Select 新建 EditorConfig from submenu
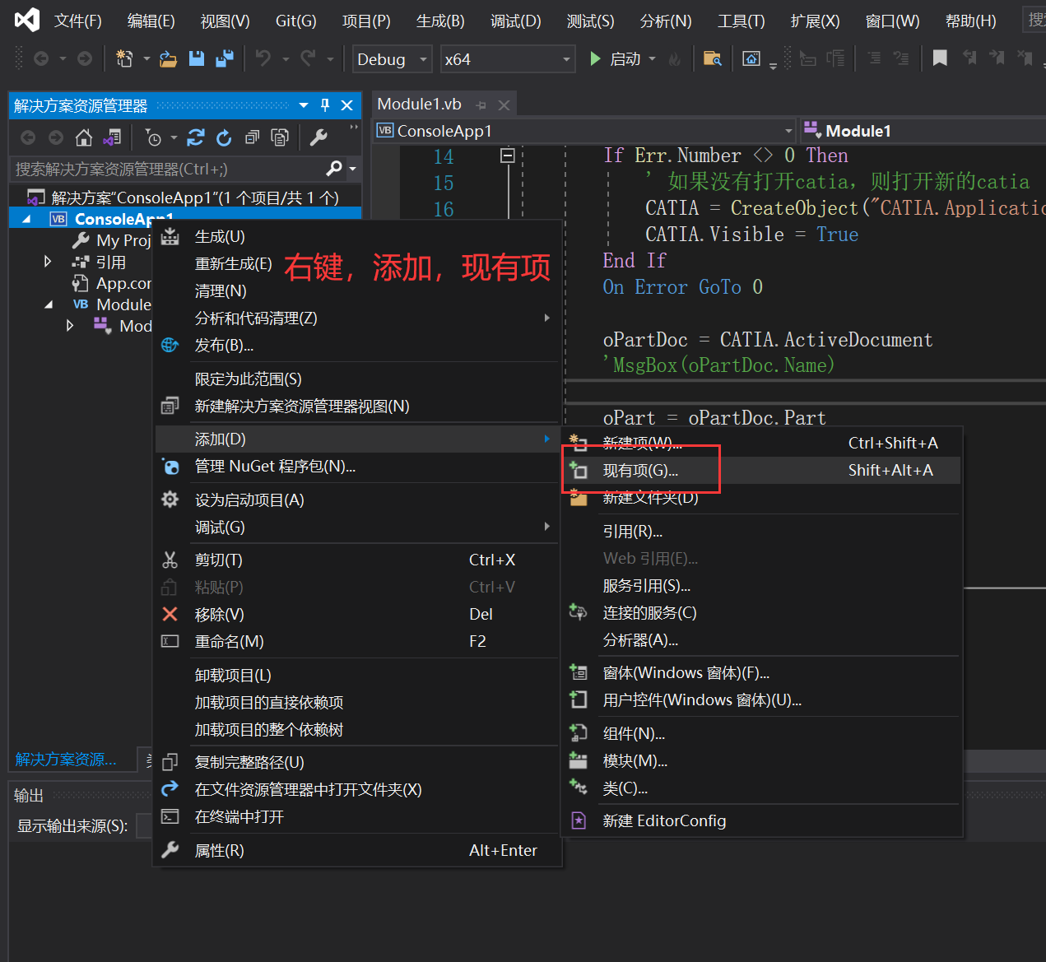Screen dimensions: 1046x962 [761, 821]
